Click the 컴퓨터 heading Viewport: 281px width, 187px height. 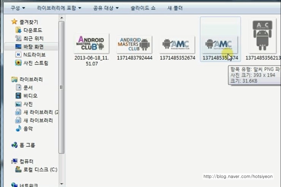point(26,161)
